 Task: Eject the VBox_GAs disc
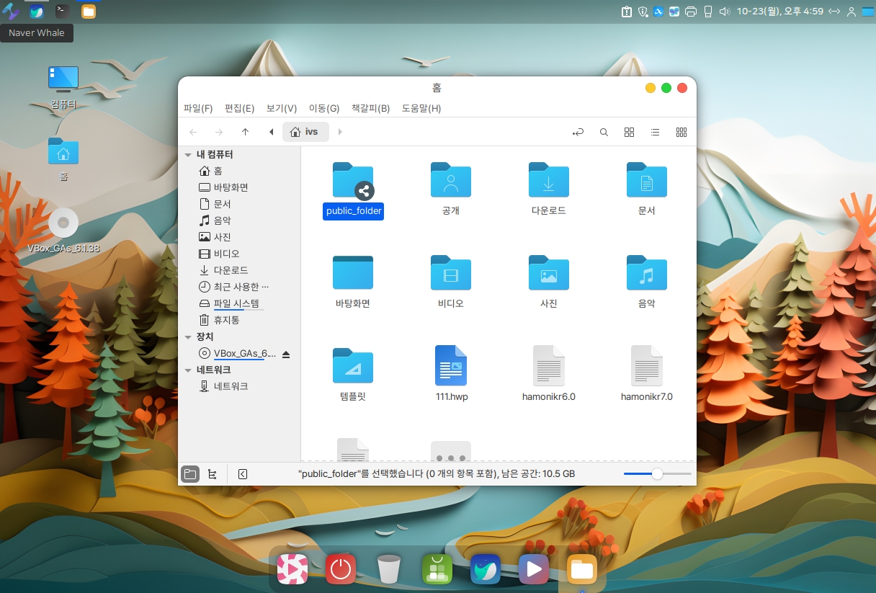286,354
